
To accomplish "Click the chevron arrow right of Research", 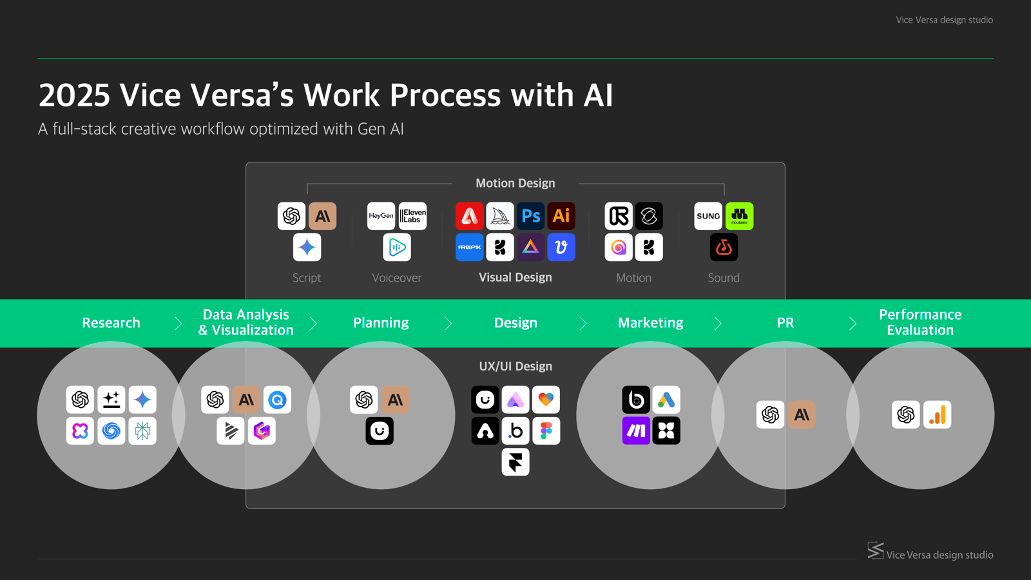I will [178, 324].
